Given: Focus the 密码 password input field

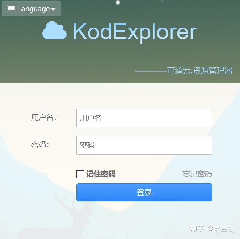Looking at the screenshot, I should [144, 145].
